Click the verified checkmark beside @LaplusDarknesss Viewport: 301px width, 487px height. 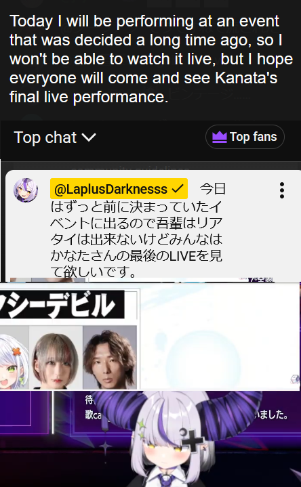point(178,189)
